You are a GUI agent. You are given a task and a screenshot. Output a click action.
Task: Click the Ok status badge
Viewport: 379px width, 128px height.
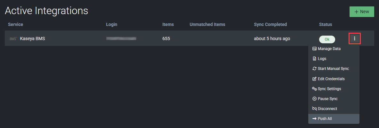(x=327, y=39)
